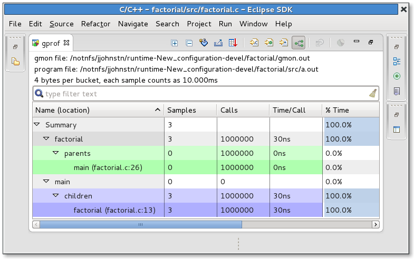Click into the type filter text field
The width and height of the screenshot is (414, 259).
pos(206,94)
